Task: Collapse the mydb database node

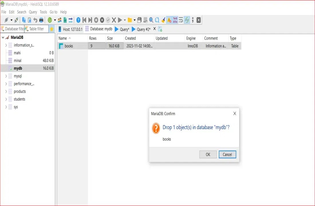Action: click(6, 68)
